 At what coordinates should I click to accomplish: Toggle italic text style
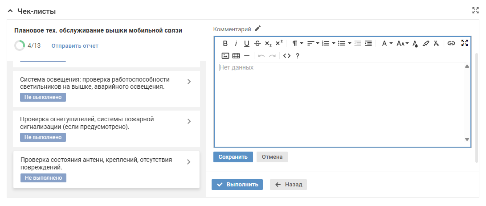(236, 43)
